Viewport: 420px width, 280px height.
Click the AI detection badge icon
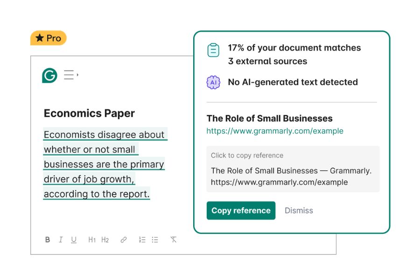click(x=213, y=83)
